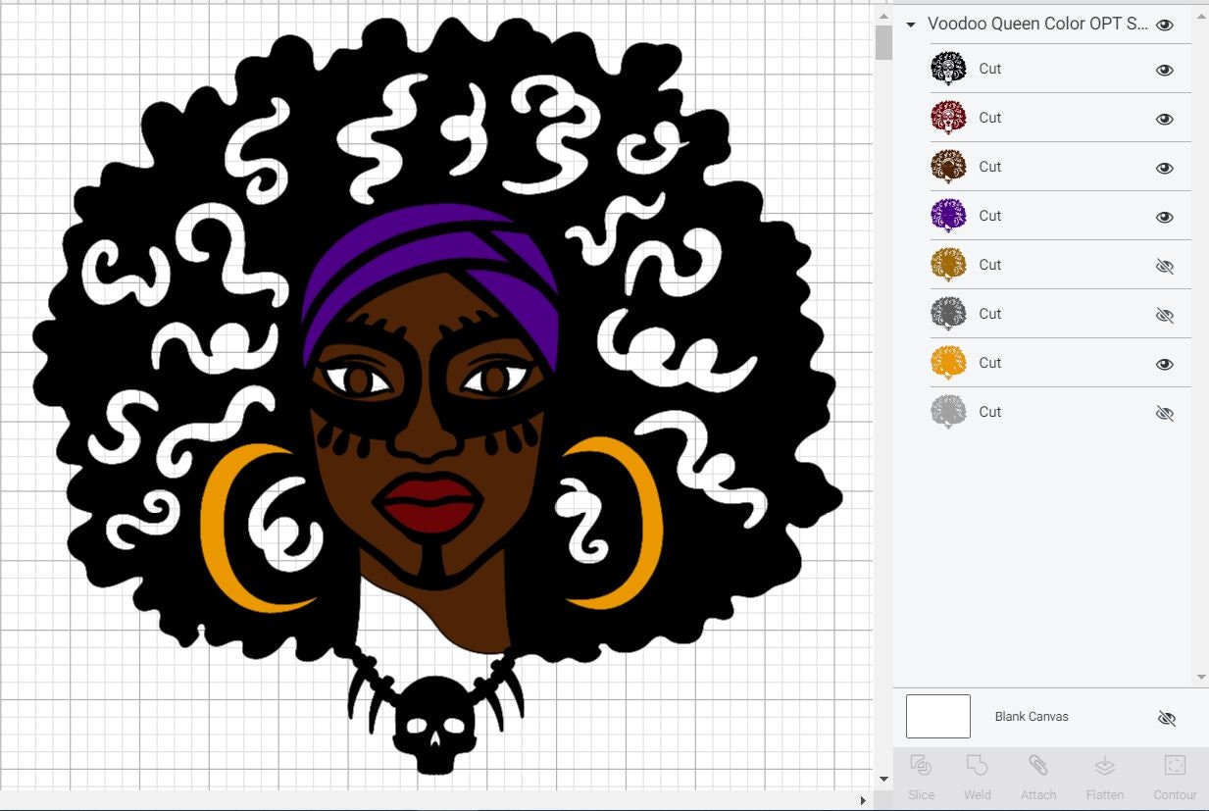Click the layers panel scroll-down arrow

1200,676
